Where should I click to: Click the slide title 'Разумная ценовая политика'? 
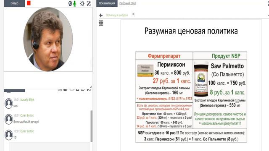coord(191,31)
